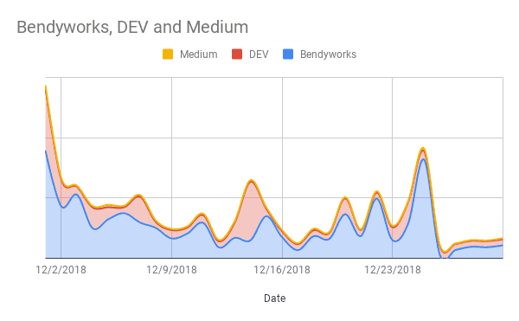Select the Bendyworks legend label

[328, 55]
